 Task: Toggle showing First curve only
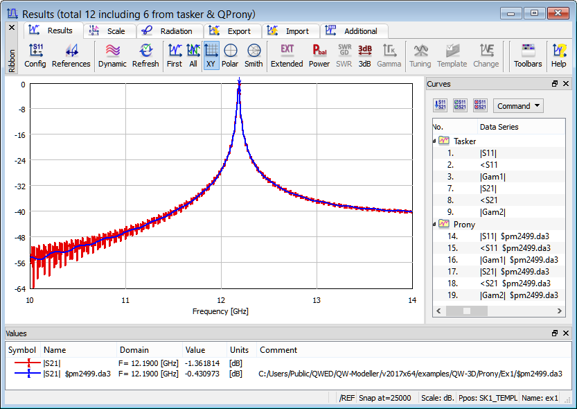[x=175, y=55]
